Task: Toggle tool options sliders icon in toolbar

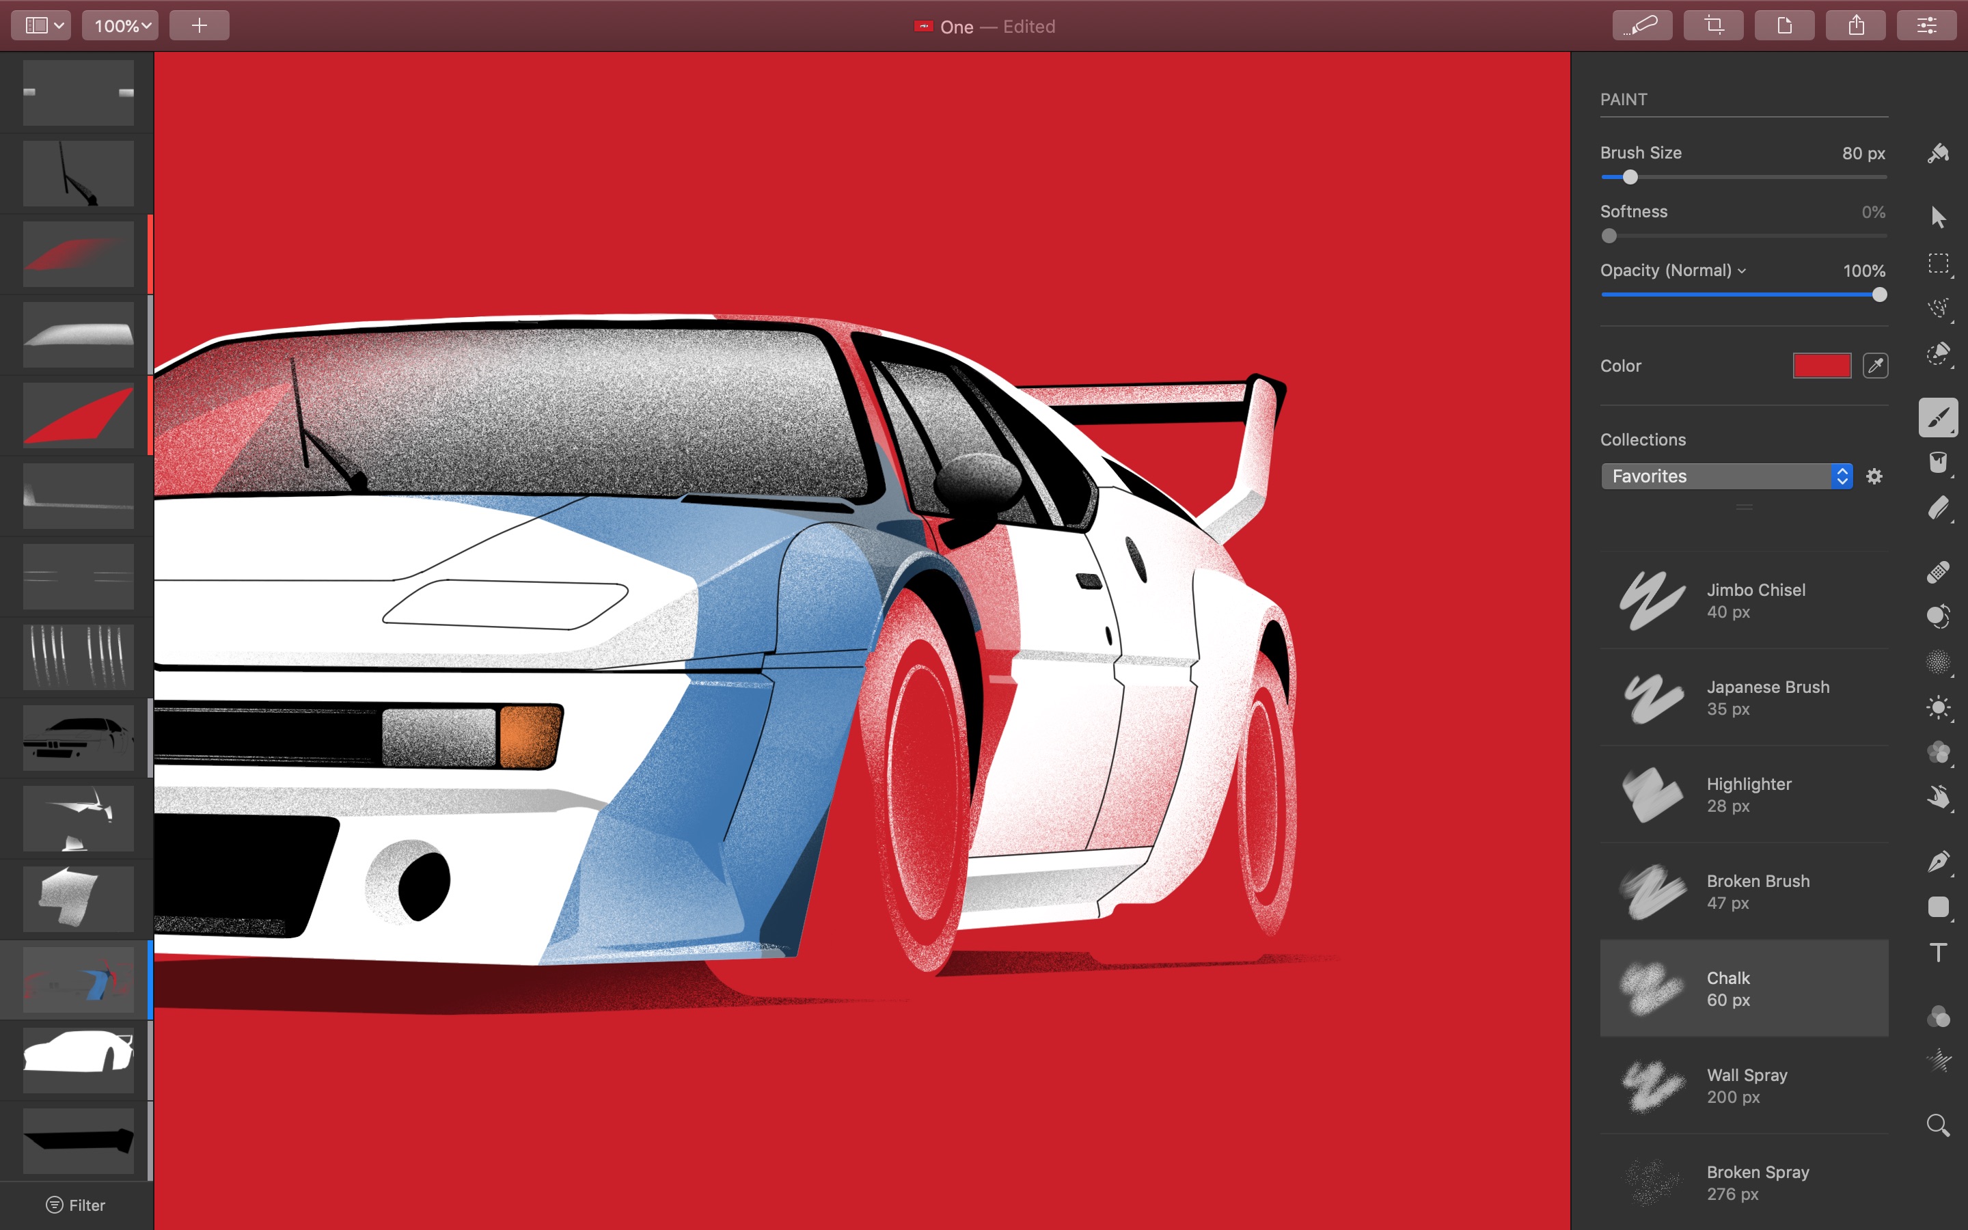Action: click(1926, 25)
